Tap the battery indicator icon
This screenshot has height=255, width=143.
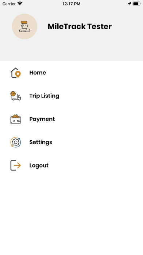pos(137,4)
